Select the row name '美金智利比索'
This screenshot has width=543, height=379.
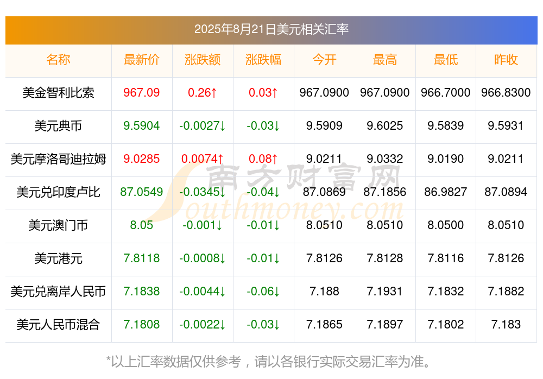[58, 93]
